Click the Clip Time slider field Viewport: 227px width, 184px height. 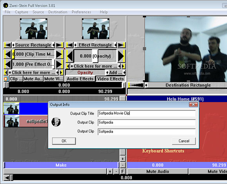[x=33, y=54]
